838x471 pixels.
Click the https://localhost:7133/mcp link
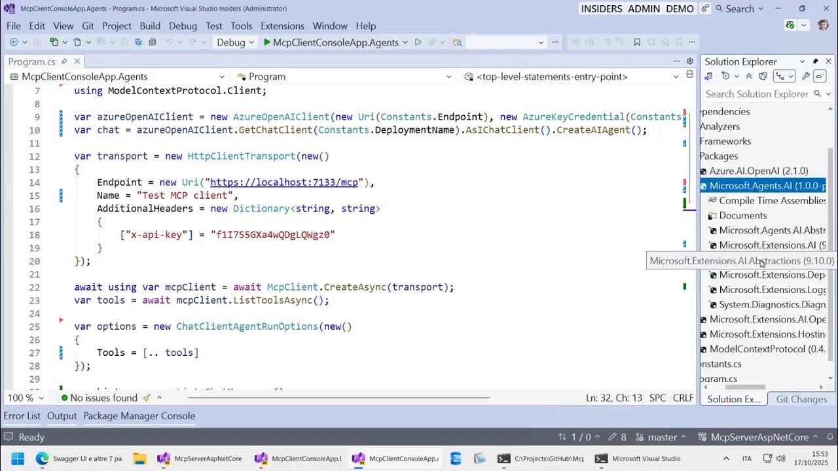284,183
